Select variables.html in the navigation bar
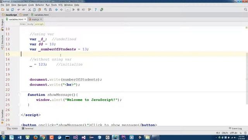The image size is (248, 140). pos(40,15)
